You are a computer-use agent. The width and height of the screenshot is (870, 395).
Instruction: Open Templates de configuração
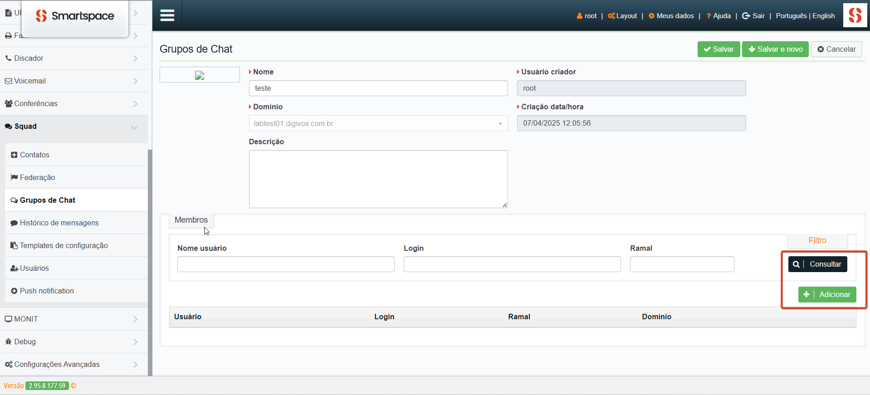(x=76, y=245)
